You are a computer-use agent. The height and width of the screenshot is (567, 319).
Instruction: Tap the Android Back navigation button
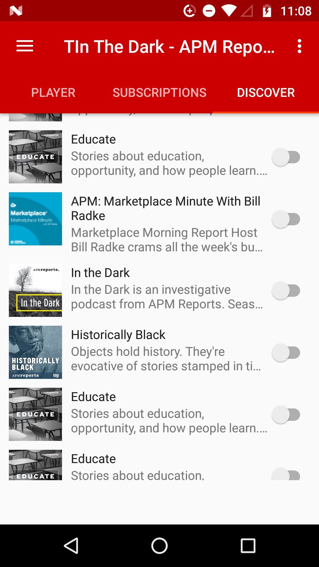(71, 546)
